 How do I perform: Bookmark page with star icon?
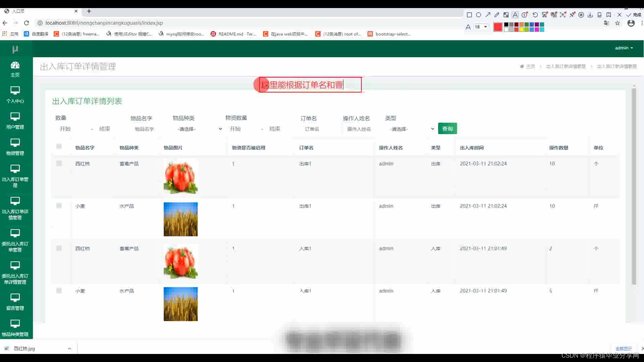pyautogui.click(x=618, y=23)
